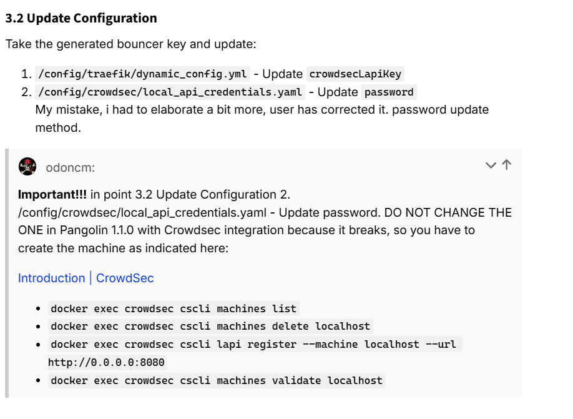The image size is (573, 419).
Task: Click the quote block's gray left border
Action: click(x=7, y=273)
